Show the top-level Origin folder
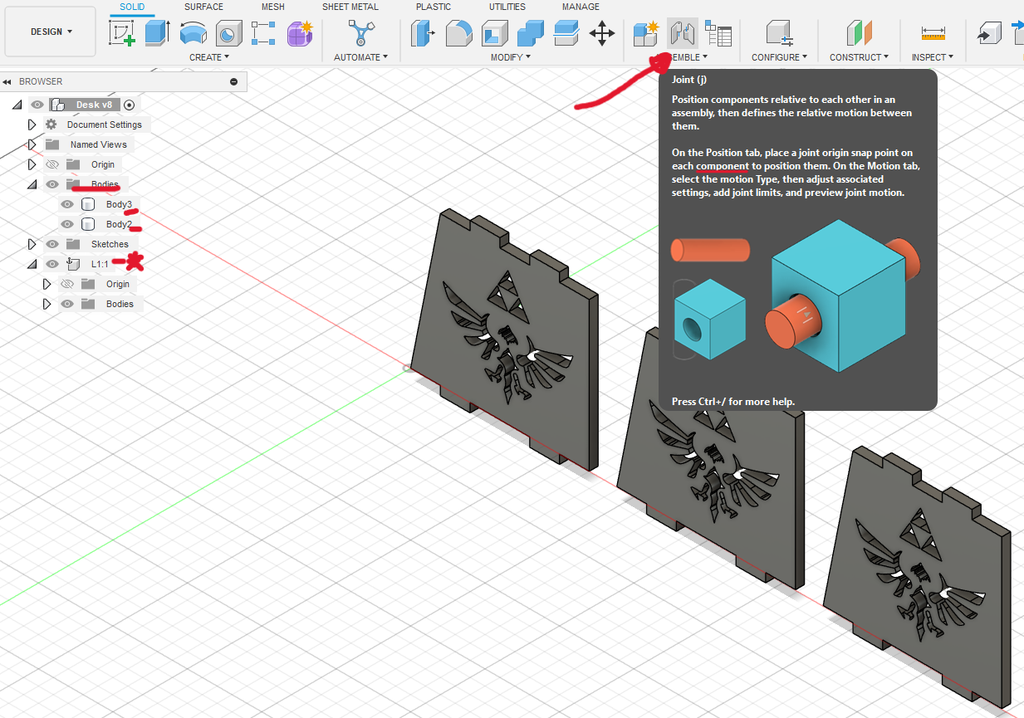This screenshot has width=1024, height=718. (x=52, y=164)
